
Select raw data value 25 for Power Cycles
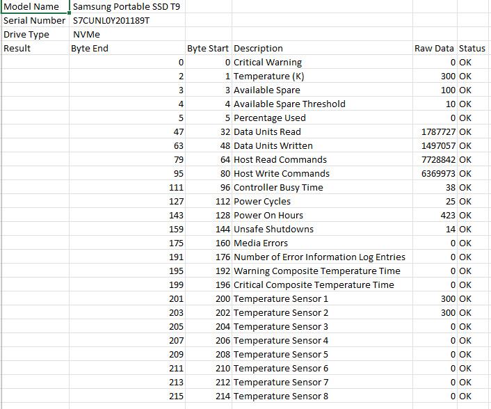(x=435, y=201)
